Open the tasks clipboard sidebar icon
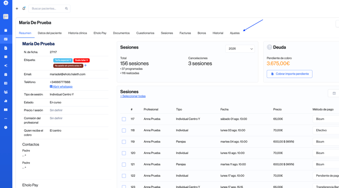Screen dimensions: 339x188 click(x=6, y=74)
